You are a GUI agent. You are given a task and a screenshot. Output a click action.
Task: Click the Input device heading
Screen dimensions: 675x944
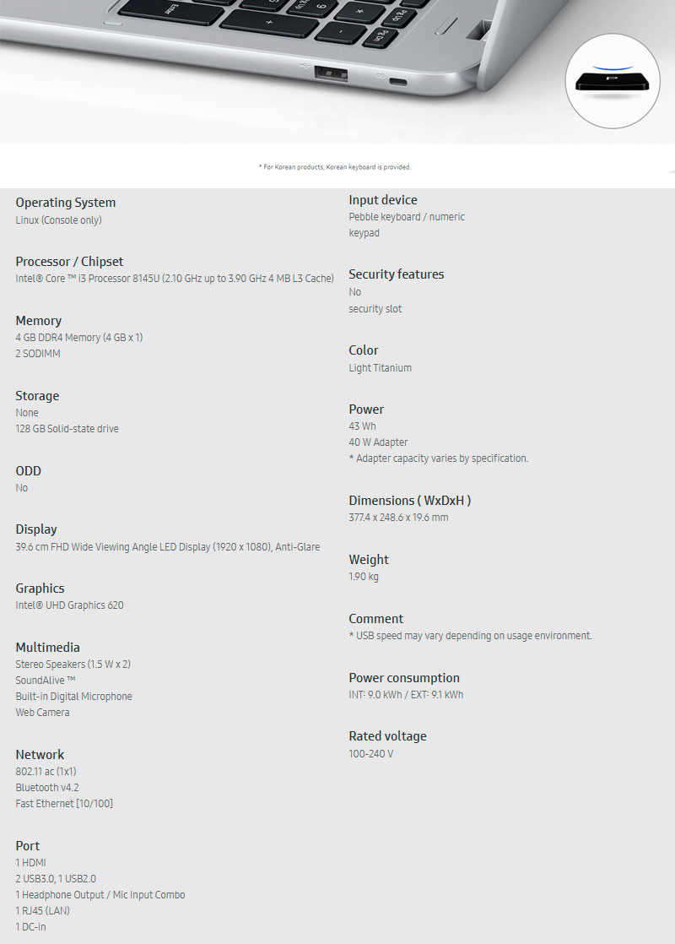383,200
